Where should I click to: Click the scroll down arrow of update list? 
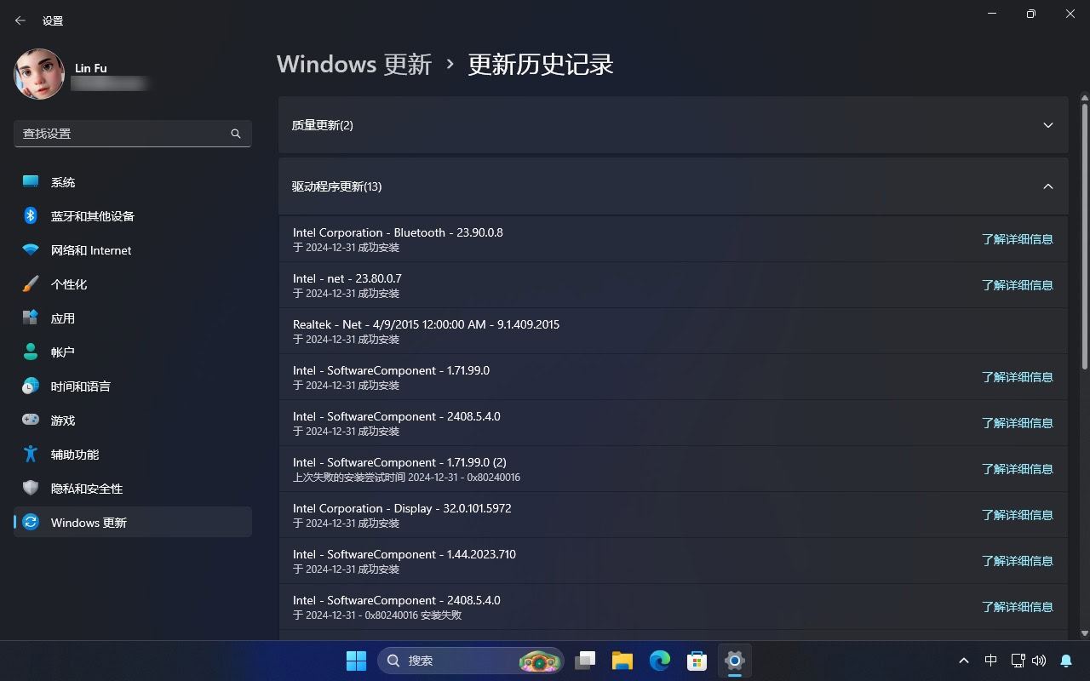[x=1085, y=633]
